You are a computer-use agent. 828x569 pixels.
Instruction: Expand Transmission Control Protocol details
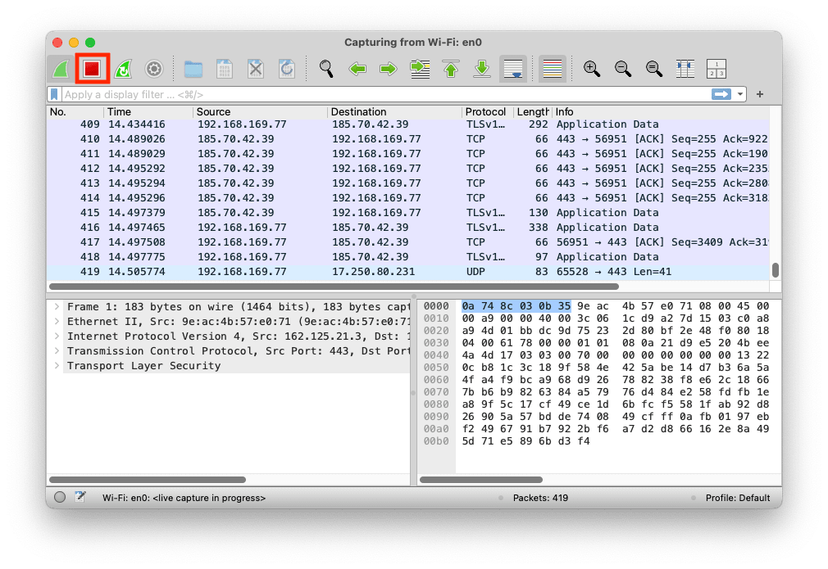point(57,351)
